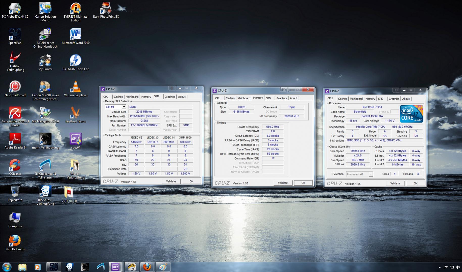Open CCleaner desktop shortcut
The height and width of the screenshot is (272, 462).
coord(15,167)
